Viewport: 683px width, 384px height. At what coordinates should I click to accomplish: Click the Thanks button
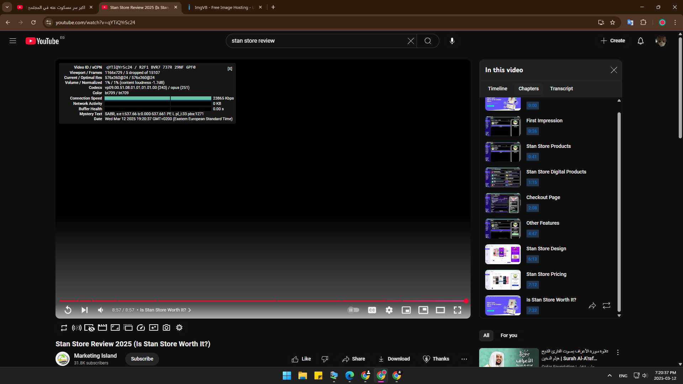(436, 359)
